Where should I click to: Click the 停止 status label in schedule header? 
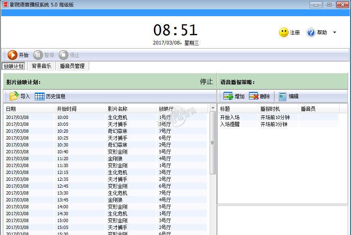(206, 82)
